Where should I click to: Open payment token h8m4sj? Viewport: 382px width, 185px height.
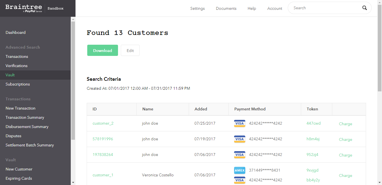point(313,139)
